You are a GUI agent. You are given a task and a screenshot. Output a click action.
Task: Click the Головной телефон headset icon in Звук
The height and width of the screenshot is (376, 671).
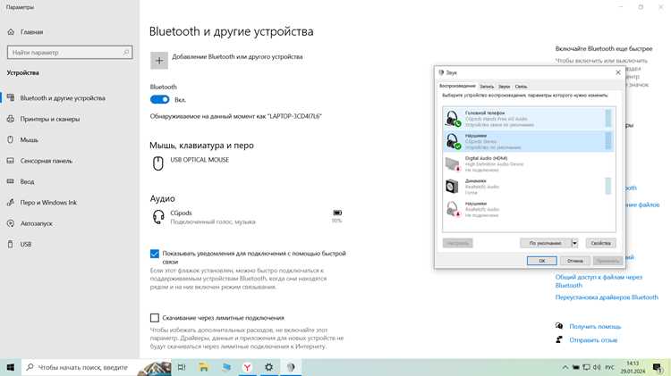[453, 119]
